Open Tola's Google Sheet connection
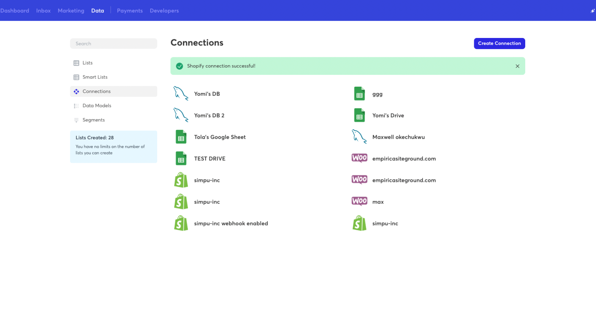Viewport: 596px width, 335px height. coord(220,137)
